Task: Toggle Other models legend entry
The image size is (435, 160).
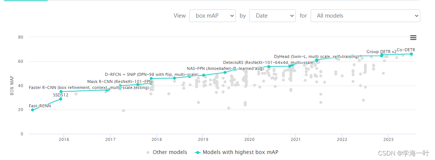Action: tap(167, 152)
